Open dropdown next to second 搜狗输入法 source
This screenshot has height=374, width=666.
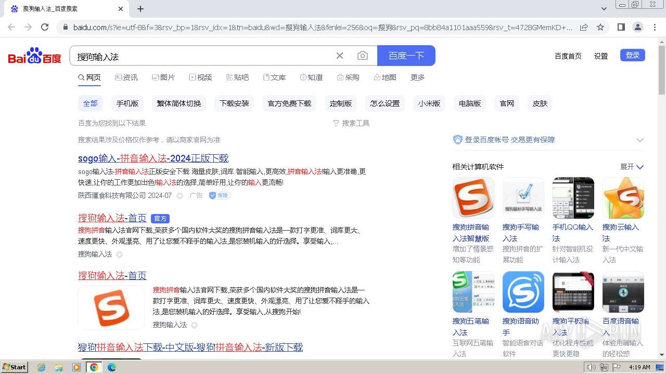(119, 255)
